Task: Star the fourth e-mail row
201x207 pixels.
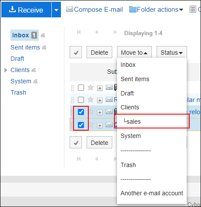Action: (91, 125)
